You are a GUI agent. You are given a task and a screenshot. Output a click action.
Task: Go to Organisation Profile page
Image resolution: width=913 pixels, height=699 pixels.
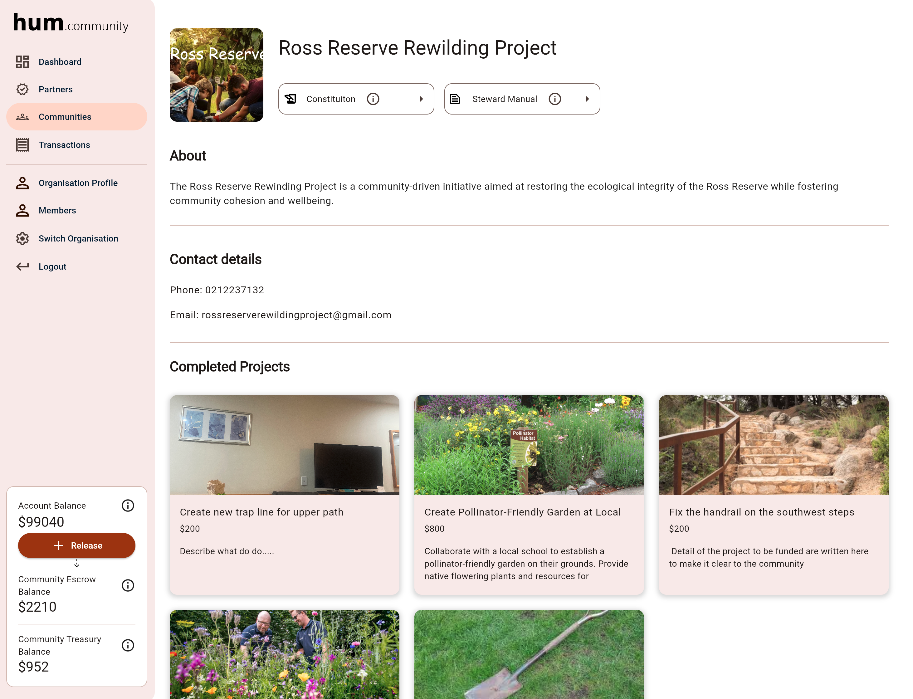[78, 183]
